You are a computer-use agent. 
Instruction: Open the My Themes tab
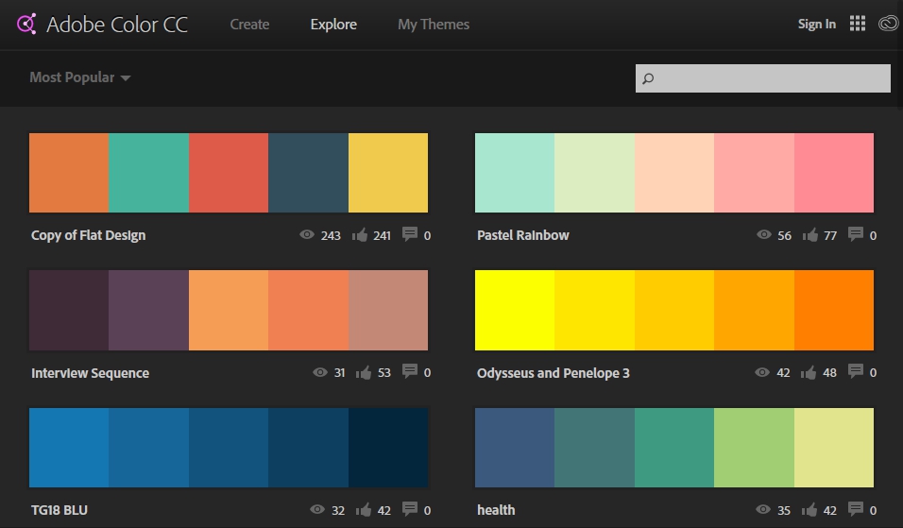[433, 25]
